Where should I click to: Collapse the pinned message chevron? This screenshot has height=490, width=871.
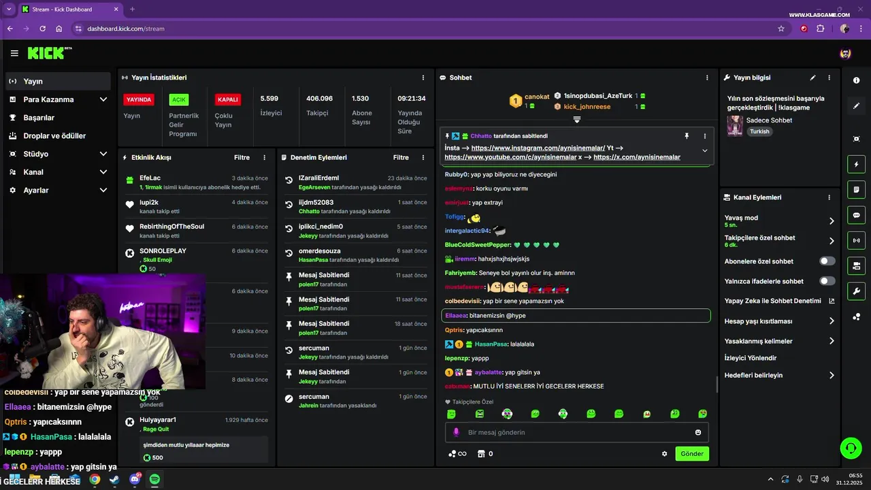(x=704, y=150)
